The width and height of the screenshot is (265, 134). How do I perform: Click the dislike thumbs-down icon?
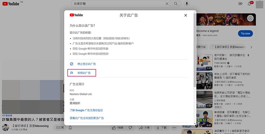[x=130, y=128]
